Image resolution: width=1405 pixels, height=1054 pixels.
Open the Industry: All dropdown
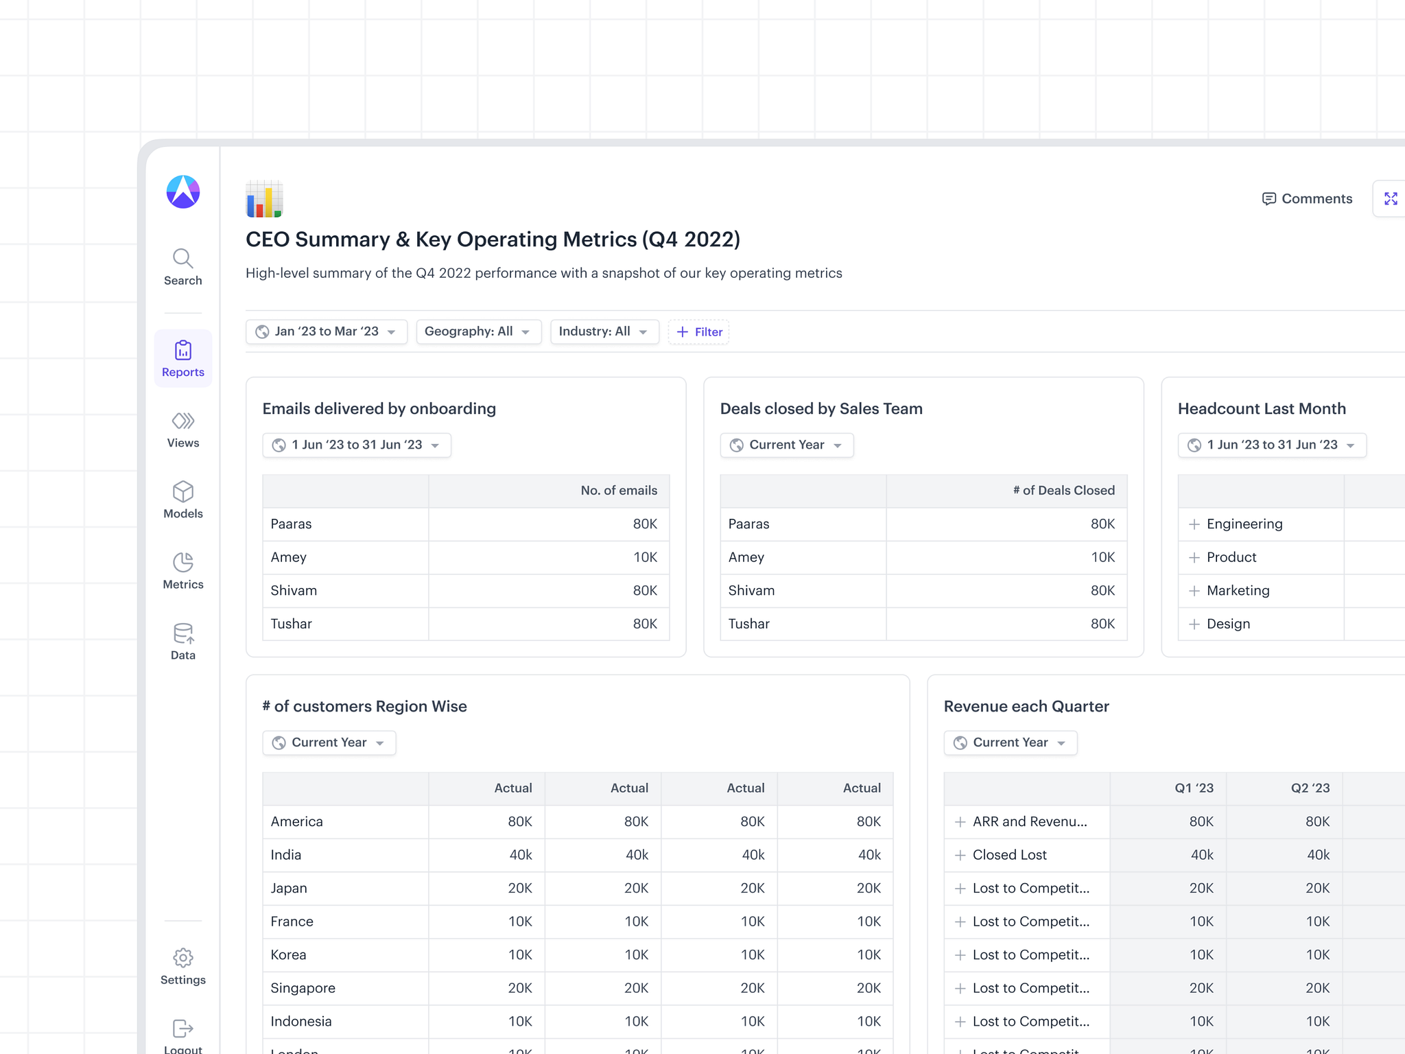coord(604,331)
